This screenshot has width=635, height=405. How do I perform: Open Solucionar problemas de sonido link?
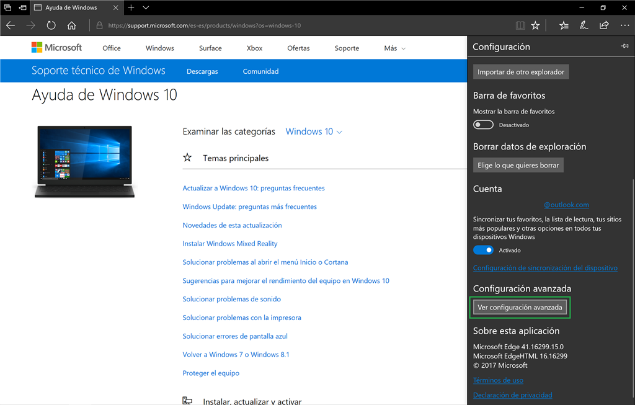coord(232,300)
